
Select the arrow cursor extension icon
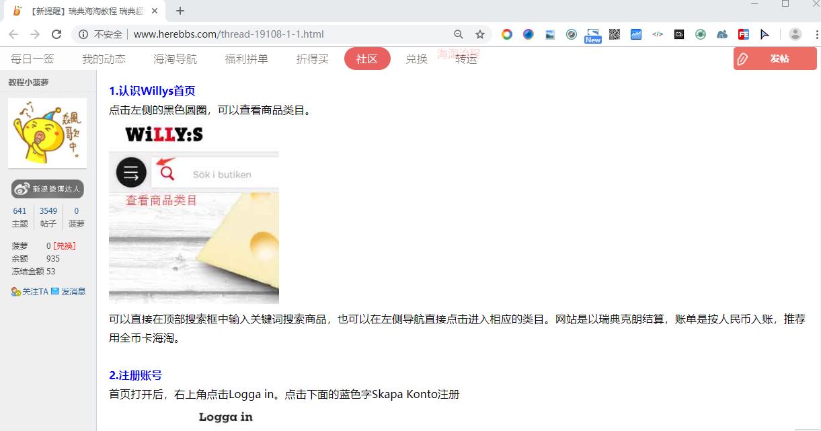[x=765, y=34]
